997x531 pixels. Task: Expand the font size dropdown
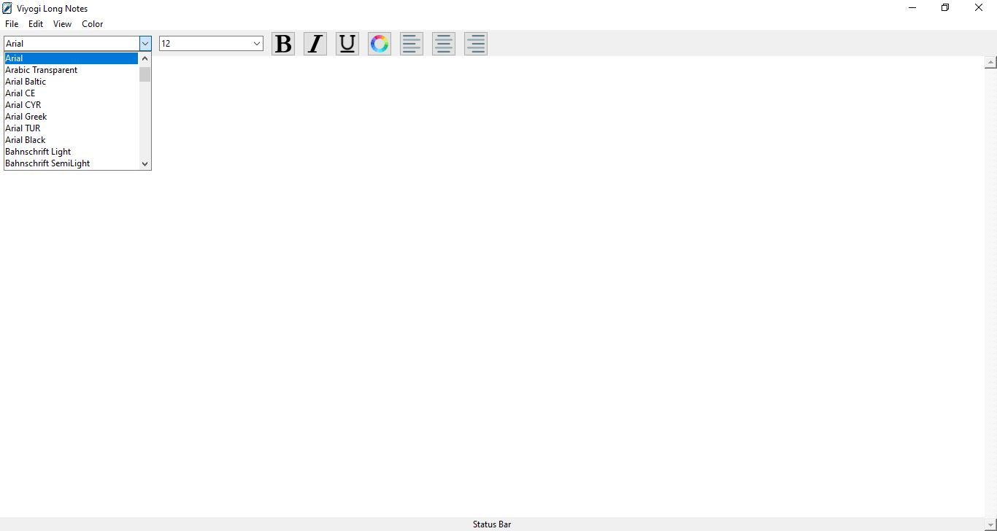point(257,44)
